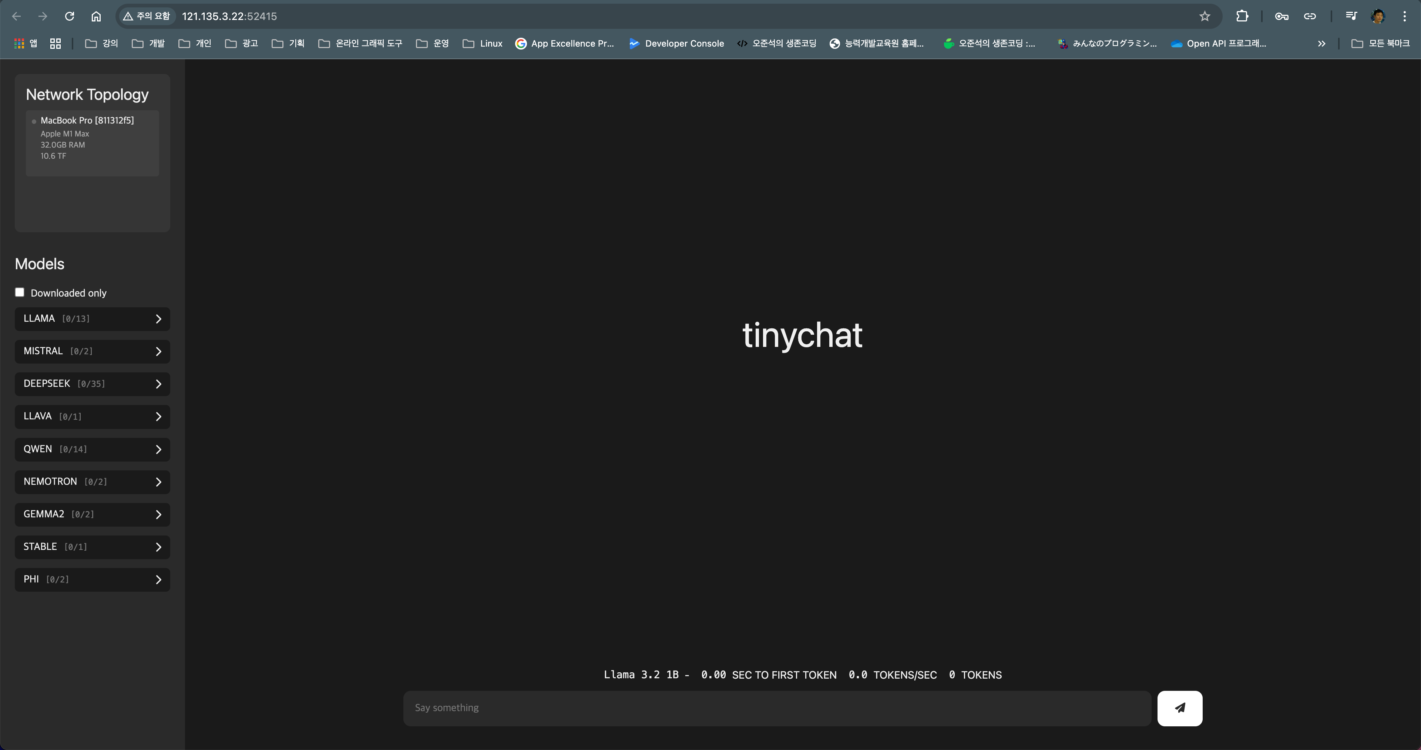1421x750 pixels.
Task: Reload the current page
Action: pyautogui.click(x=70, y=17)
